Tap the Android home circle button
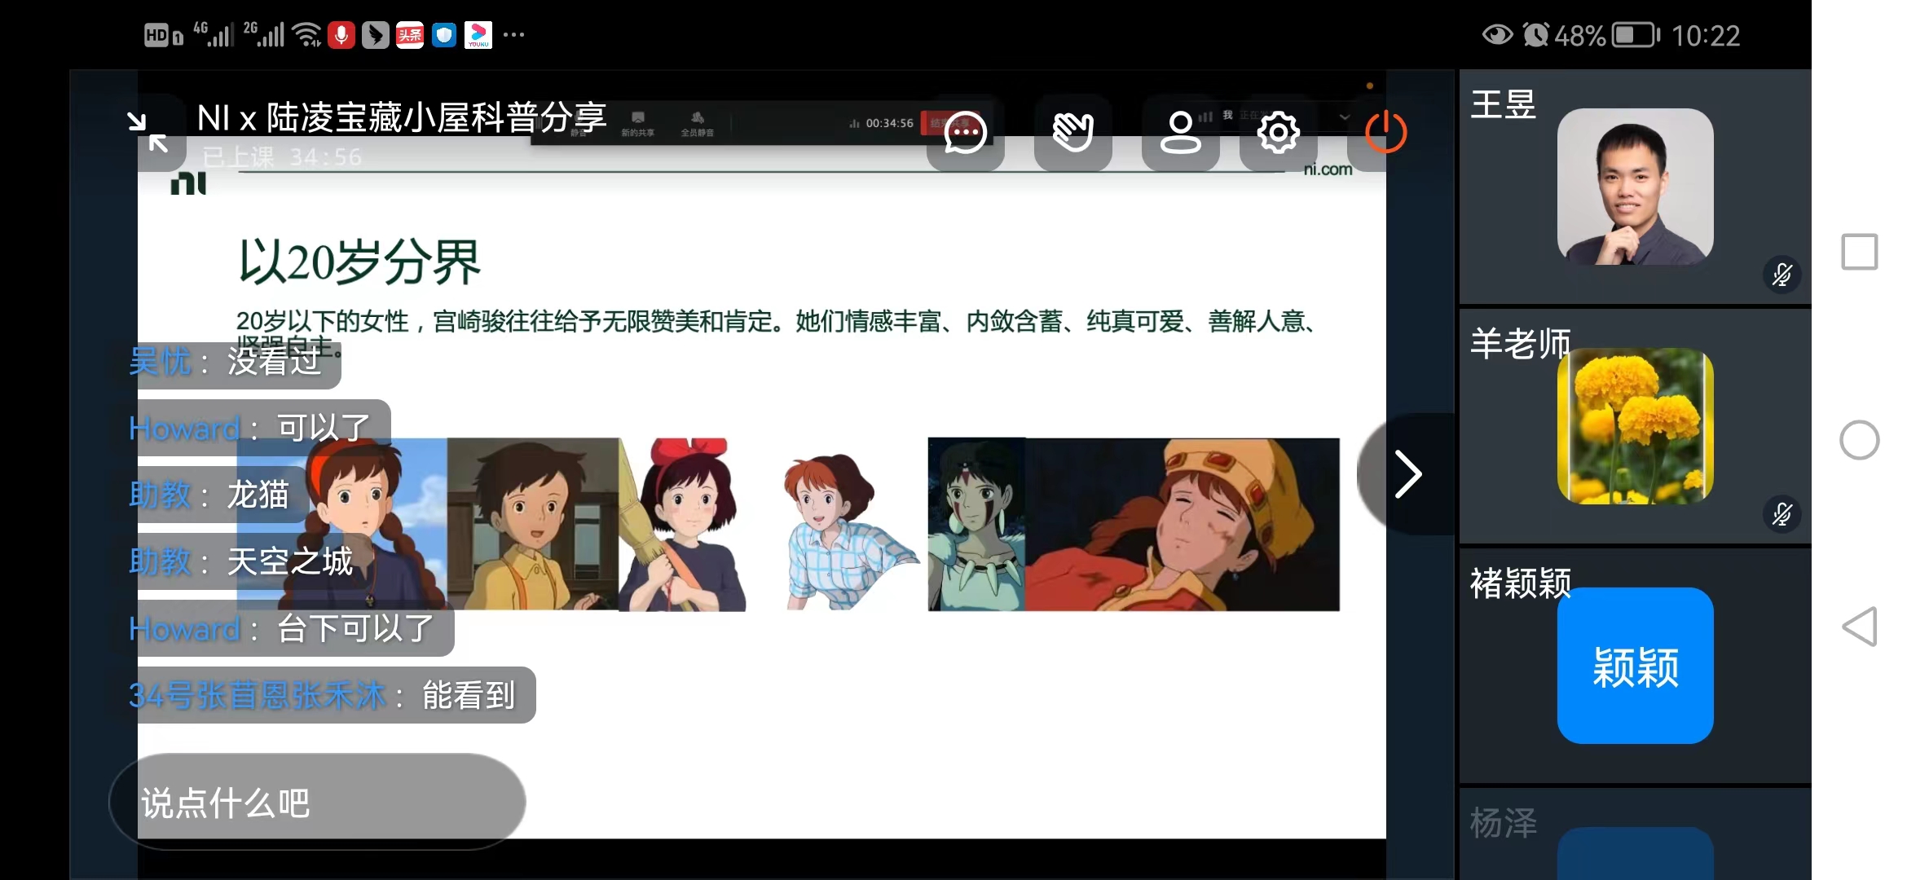This screenshot has width=1907, height=880. coord(1860,440)
